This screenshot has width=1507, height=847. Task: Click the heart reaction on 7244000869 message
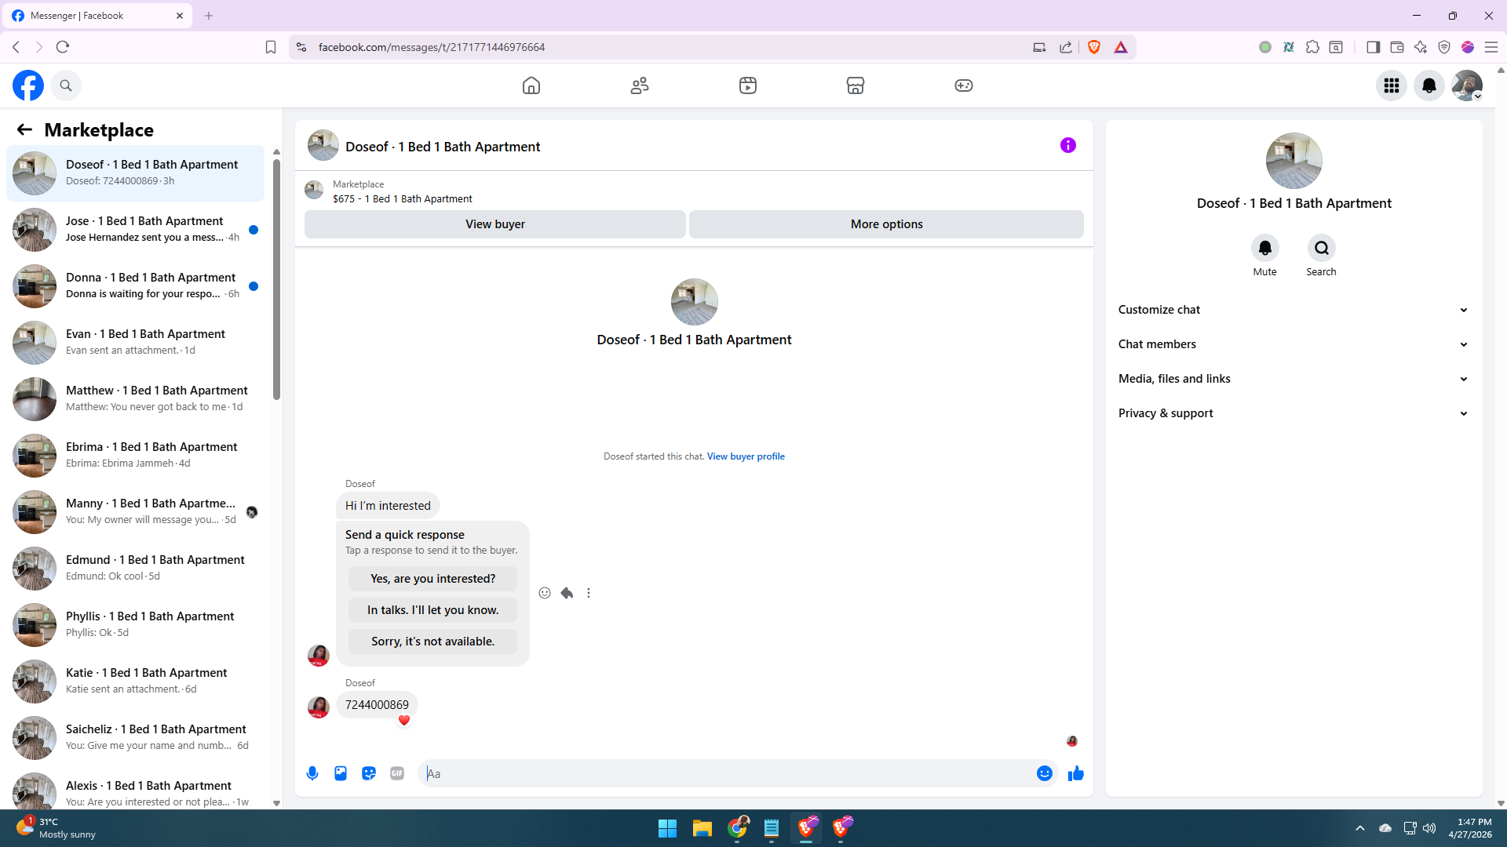404,720
